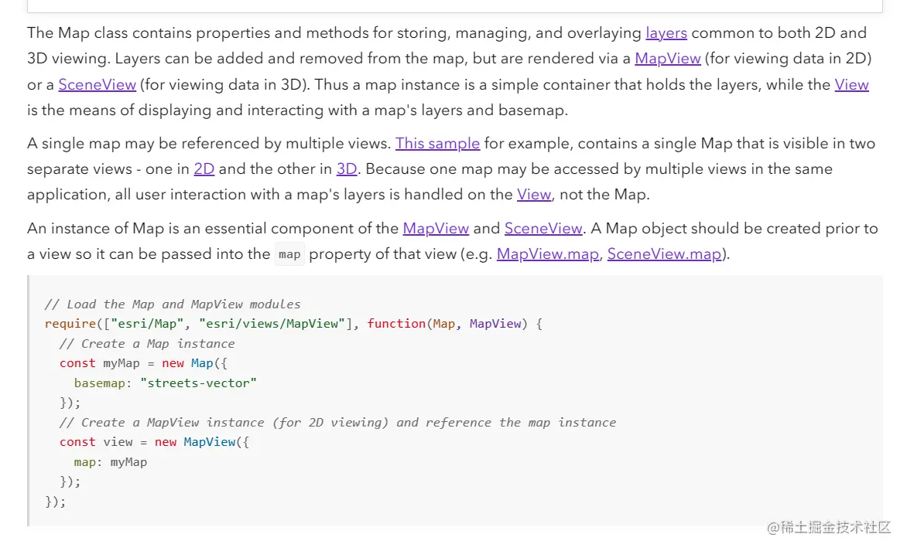Follow the 2D link

(x=204, y=168)
